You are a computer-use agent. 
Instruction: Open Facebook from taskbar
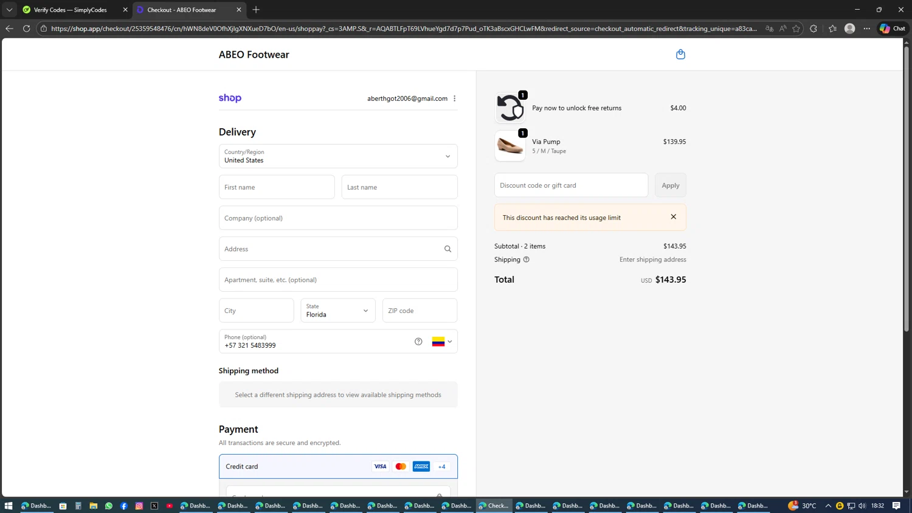pos(124,506)
